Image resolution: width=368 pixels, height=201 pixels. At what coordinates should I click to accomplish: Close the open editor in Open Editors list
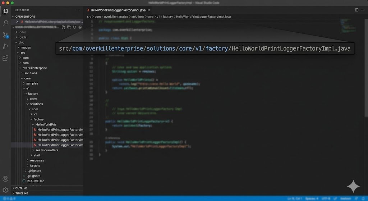point(17,22)
